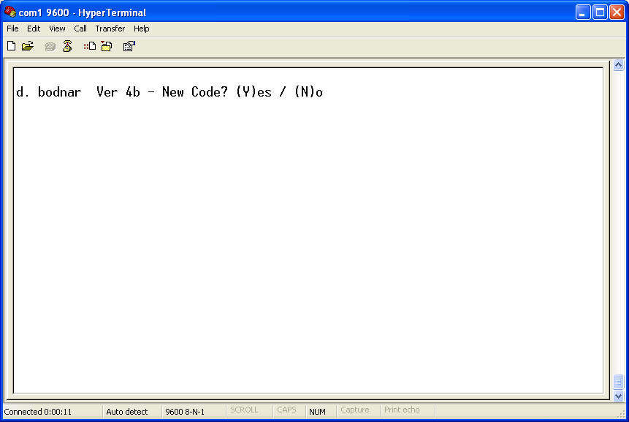Open the Edit menu
Viewport: 629px width, 422px height.
(x=34, y=29)
